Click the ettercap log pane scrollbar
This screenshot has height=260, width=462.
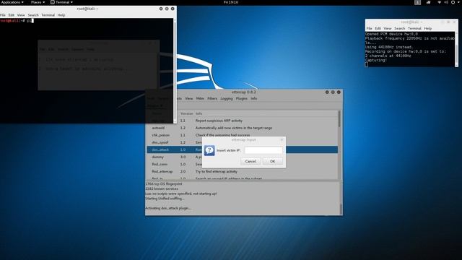341,209
